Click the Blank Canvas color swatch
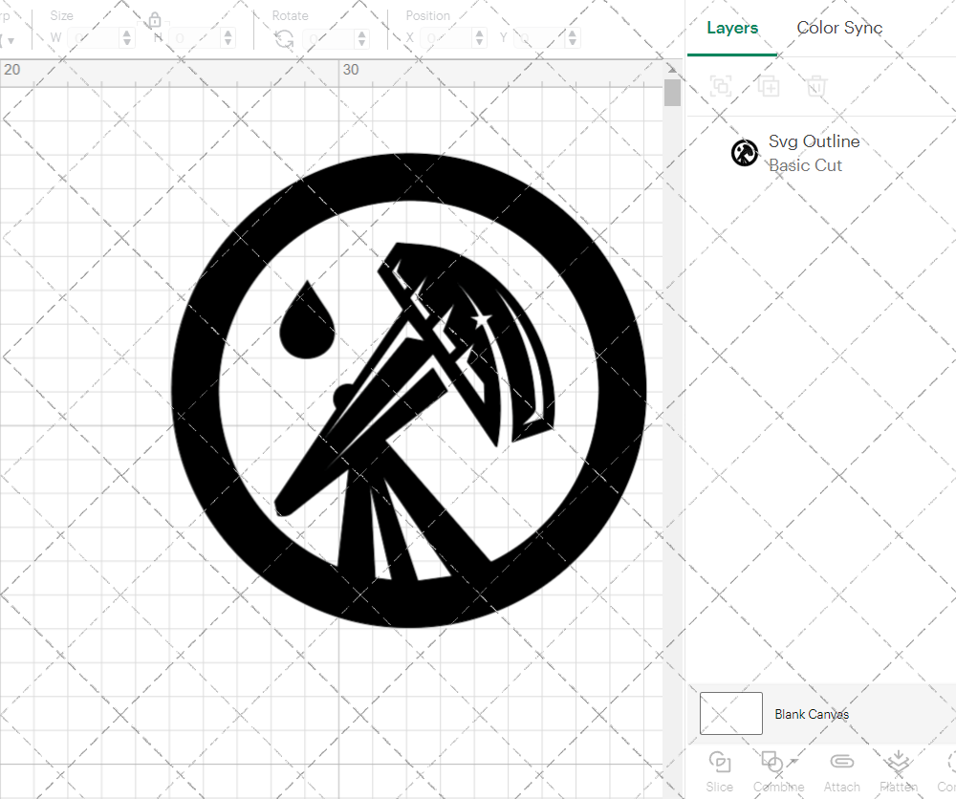The width and height of the screenshot is (956, 799). click(731, 714)
